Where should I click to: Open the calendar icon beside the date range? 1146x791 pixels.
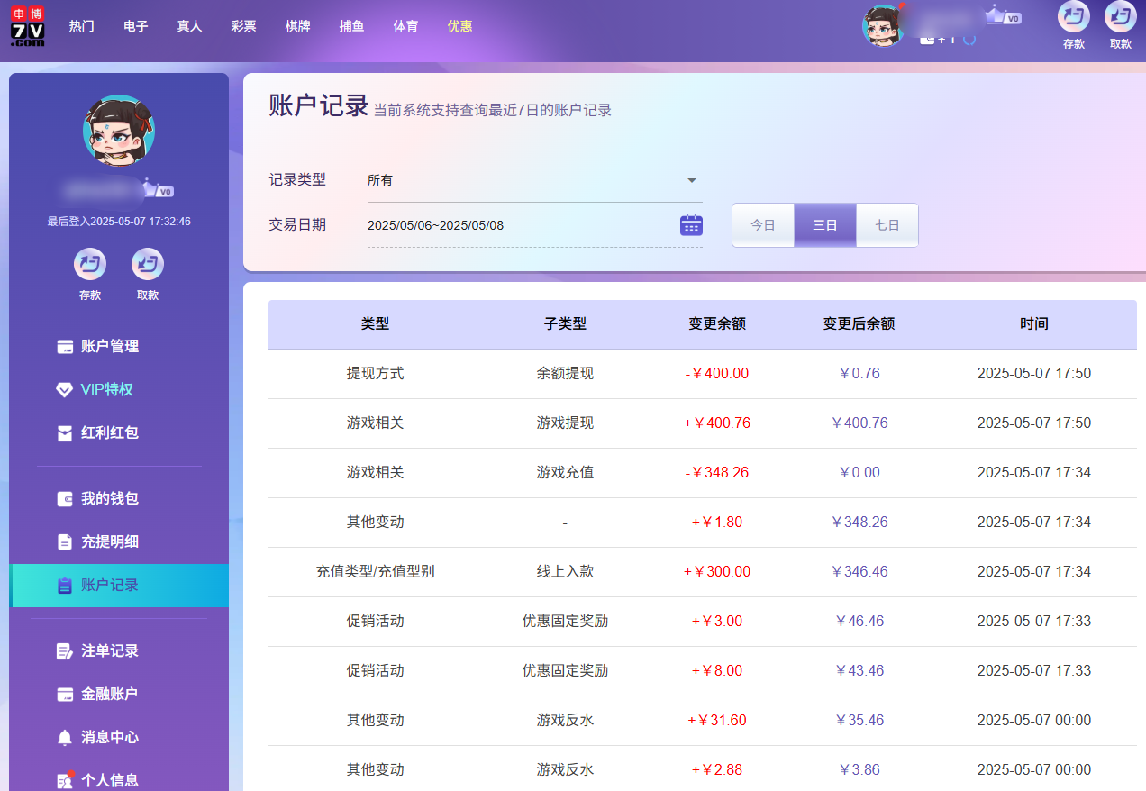point(691,224)
